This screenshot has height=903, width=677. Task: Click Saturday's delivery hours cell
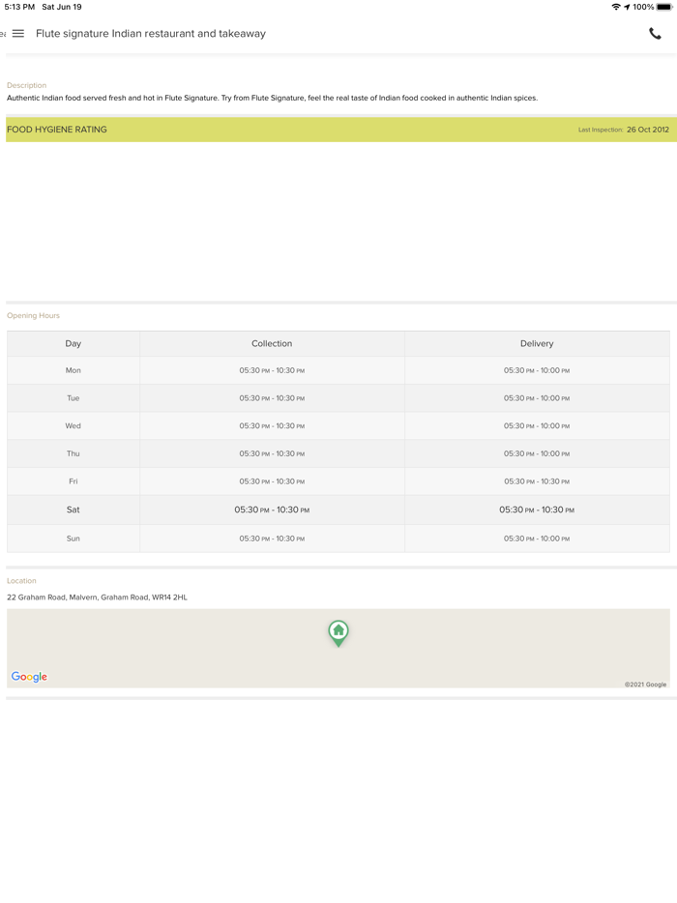point(537,510)
